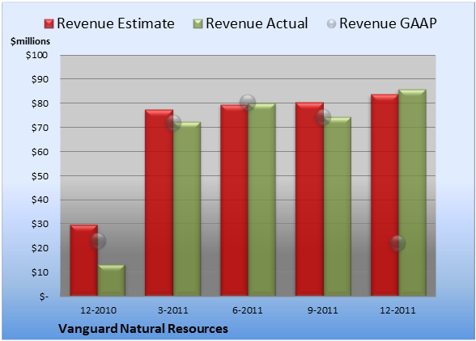Select the green actual bar for 3-2011
The image size is (476, 341).
(x=187, y=208)
